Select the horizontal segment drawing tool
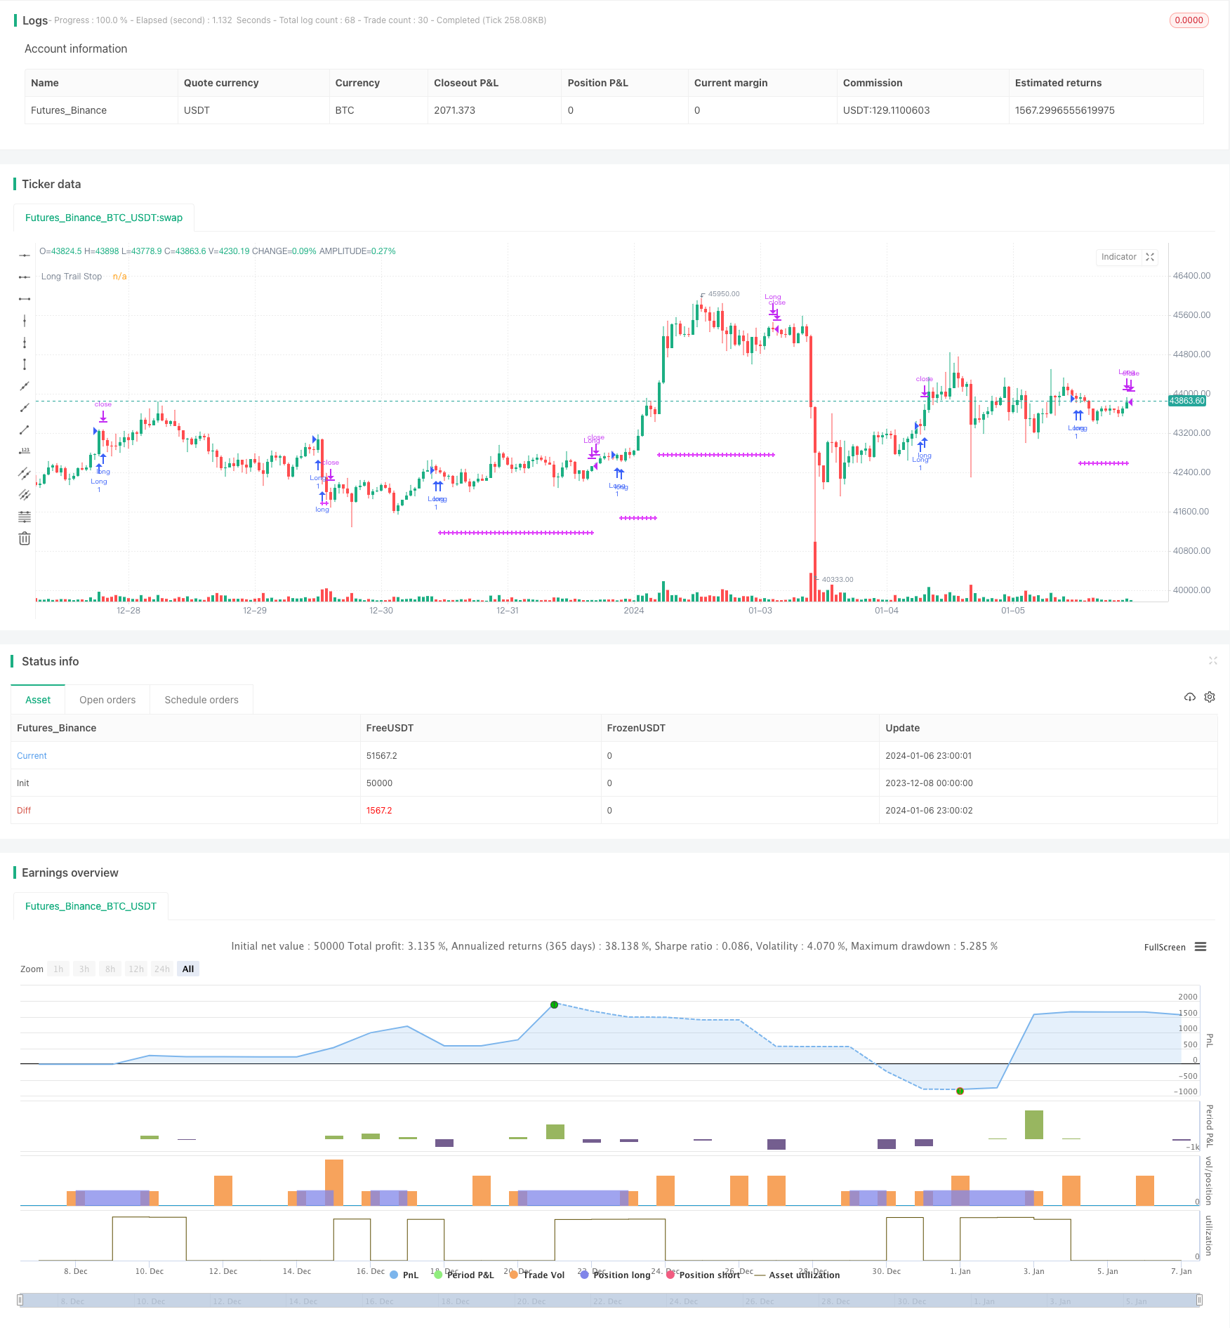Image resolution: width=1230 pixels, height=1328 pixels. 25,299
